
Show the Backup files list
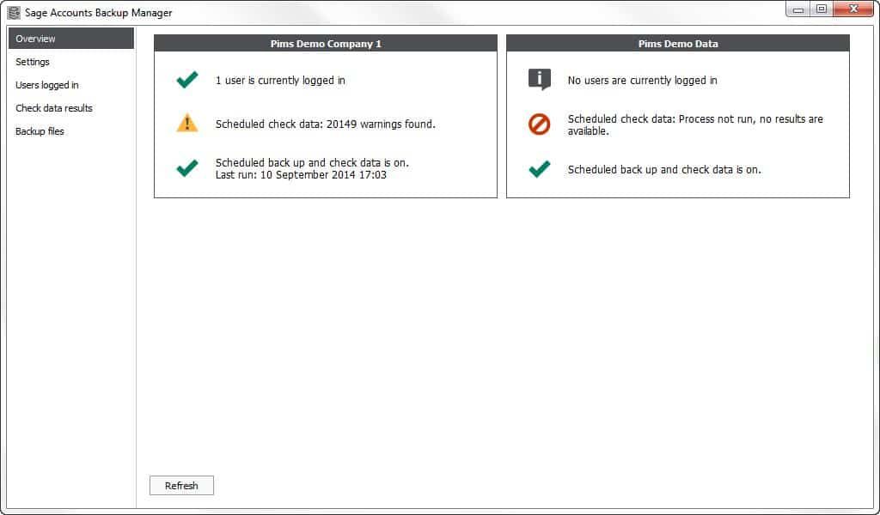tap(40, 131)
